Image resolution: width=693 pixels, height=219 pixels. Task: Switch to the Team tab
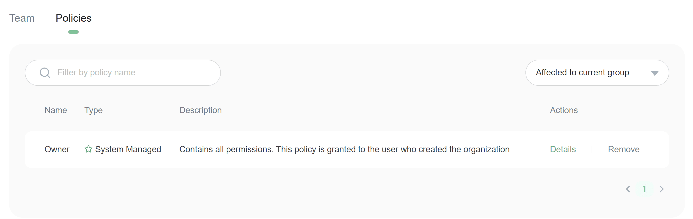tap(22, 18)
